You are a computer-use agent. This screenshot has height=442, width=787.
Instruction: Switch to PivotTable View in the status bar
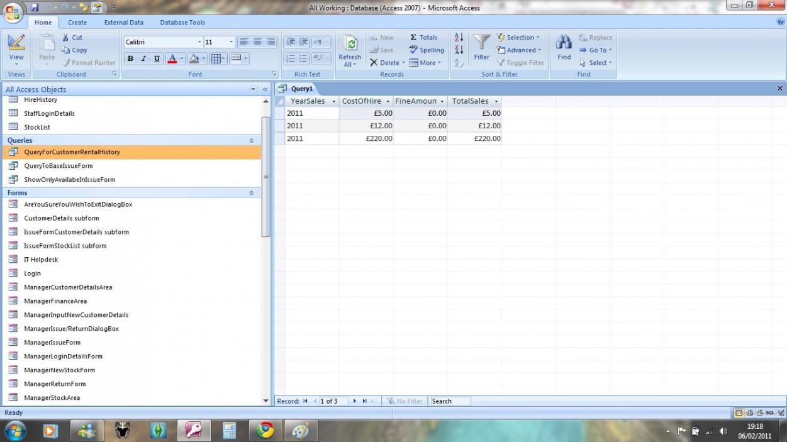(749, 413)
